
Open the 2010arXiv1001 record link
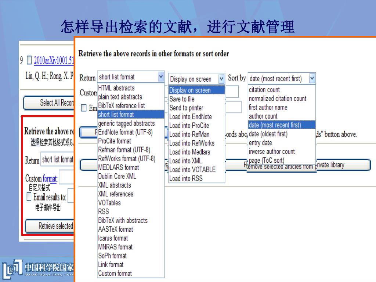point(54,60)
